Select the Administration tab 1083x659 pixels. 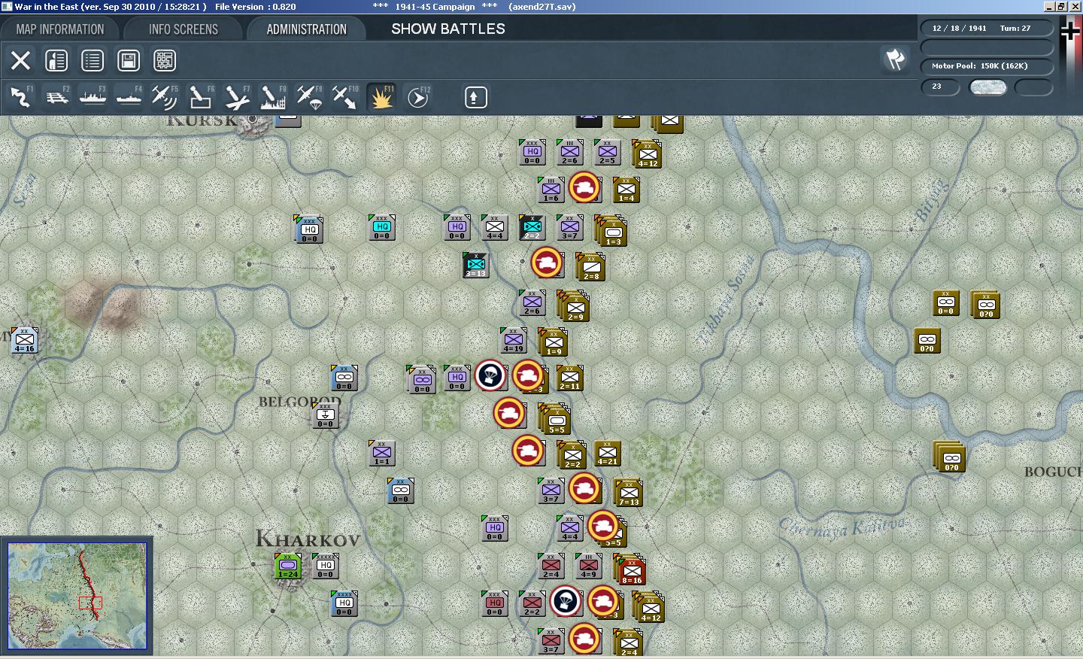point(306,29)
